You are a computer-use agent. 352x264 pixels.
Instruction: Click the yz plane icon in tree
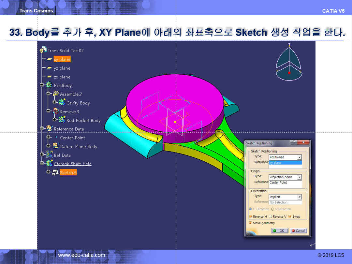49,68
